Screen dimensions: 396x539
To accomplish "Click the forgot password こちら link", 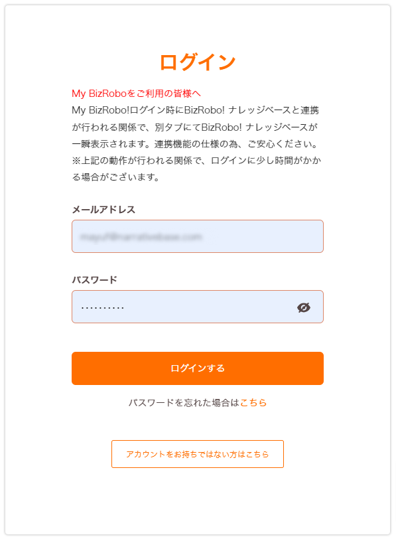I will click(255, 402).
